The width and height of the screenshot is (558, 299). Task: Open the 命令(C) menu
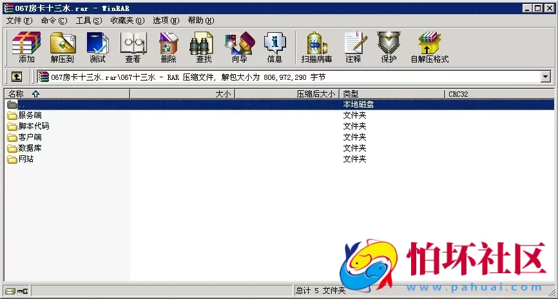(x=54, y=21)
